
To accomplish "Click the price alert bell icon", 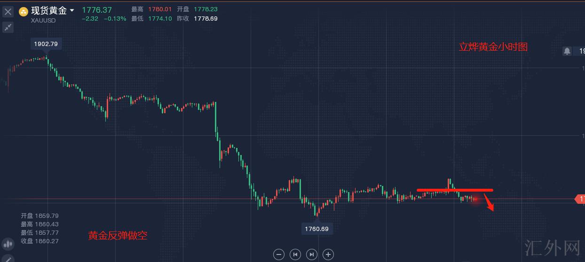I will click(x=567, y=51).
